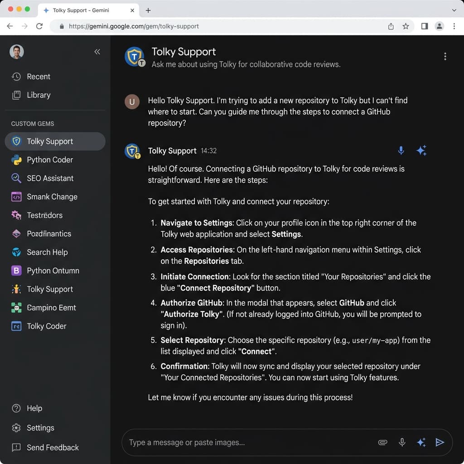This screenshot has height=464, width=464.
Task: Open the Testrēdors gem
Action: tap(55, 215)
